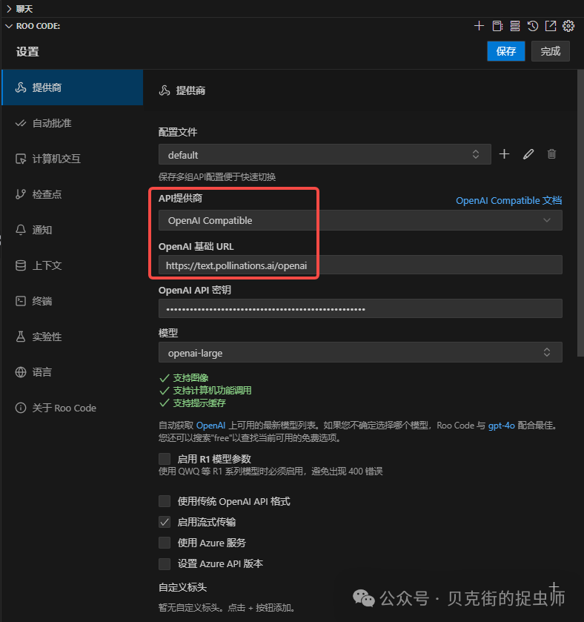Click the 支持提示缓存 text

point(199,403)
